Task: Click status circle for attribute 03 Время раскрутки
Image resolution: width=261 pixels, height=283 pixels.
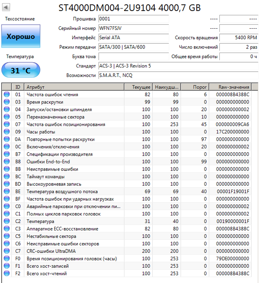Action: (x=7, y=102)
